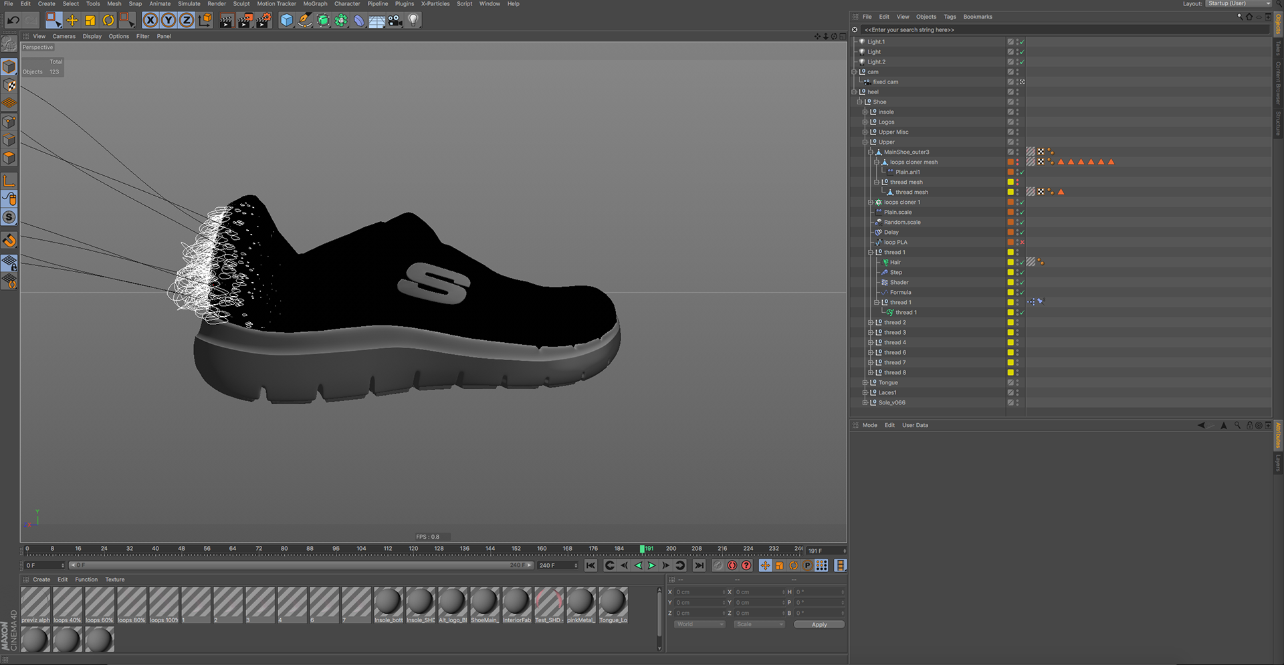Viewport: 1284px width, 665px height.
Task: Open viewport Cameras menu
Action: coord(64,36)
